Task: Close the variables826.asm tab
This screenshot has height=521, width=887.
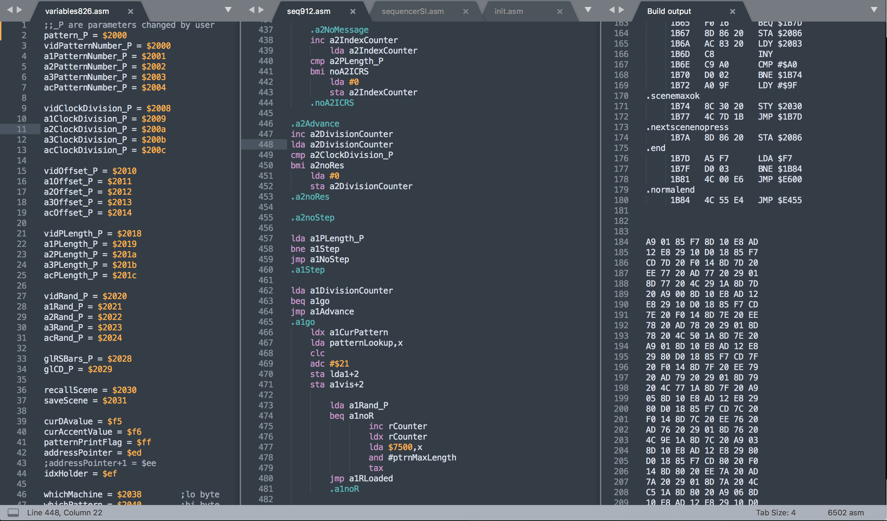Action: (x=131, y=11)
